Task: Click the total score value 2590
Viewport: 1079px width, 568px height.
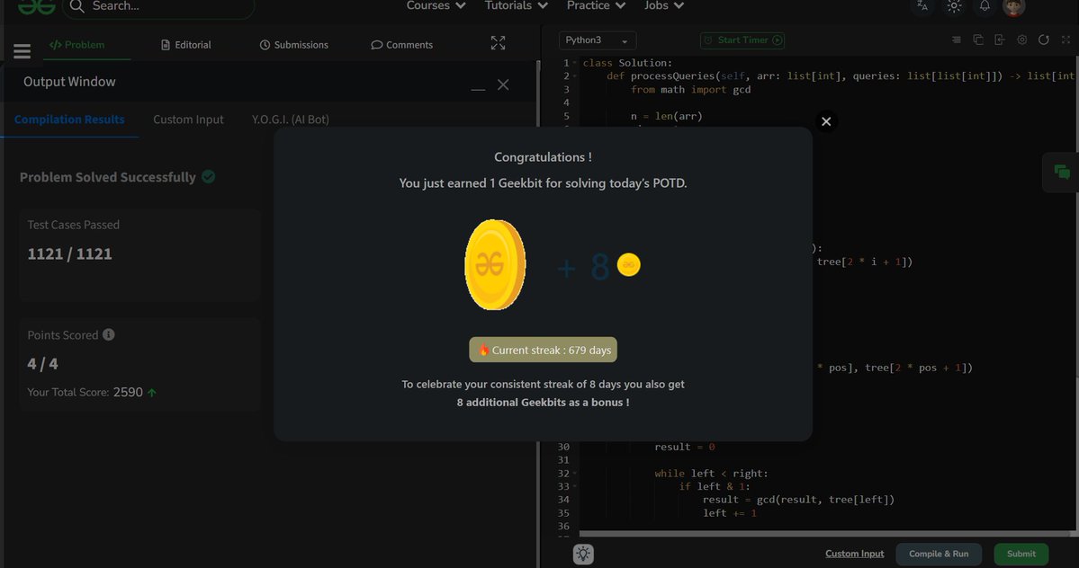Action: [x=128, y=392]
